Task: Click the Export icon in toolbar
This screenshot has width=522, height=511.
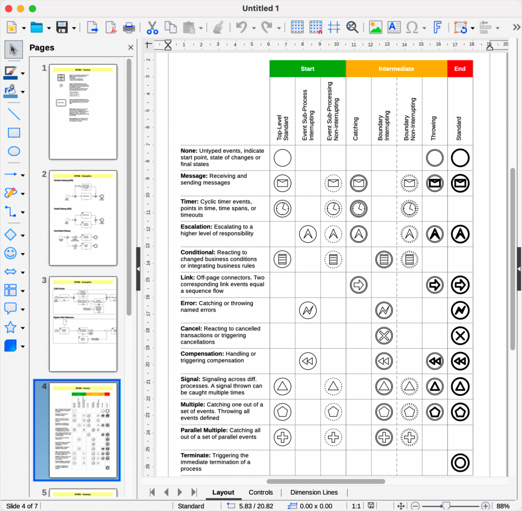Action: pos(92,27)
